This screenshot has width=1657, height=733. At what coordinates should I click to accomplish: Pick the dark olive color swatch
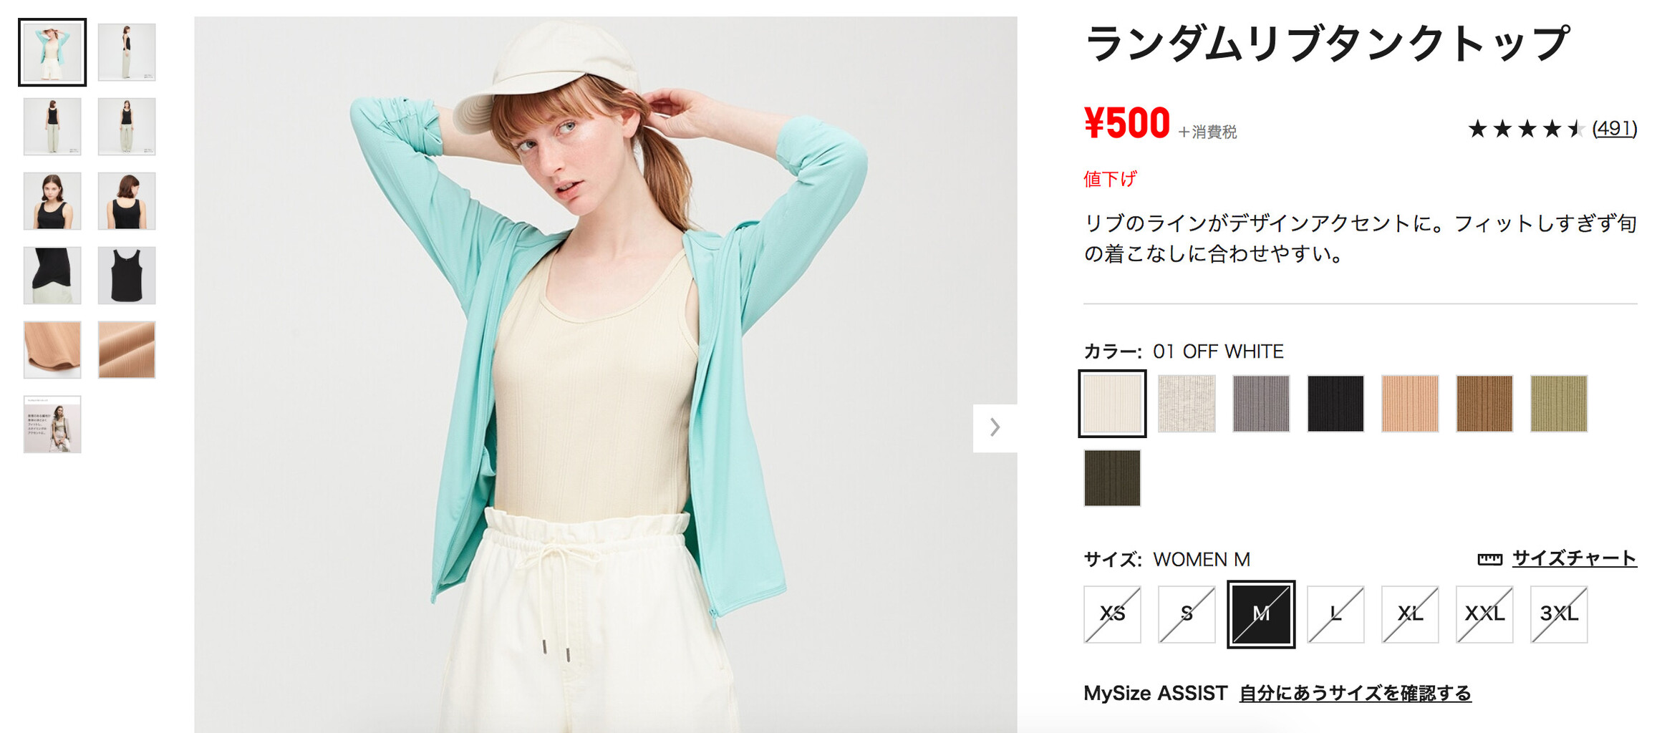coord(1112,478)
